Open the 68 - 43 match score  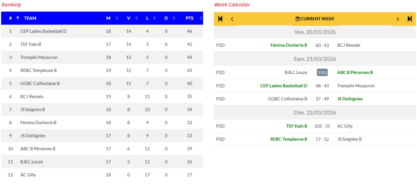[322, 86]
